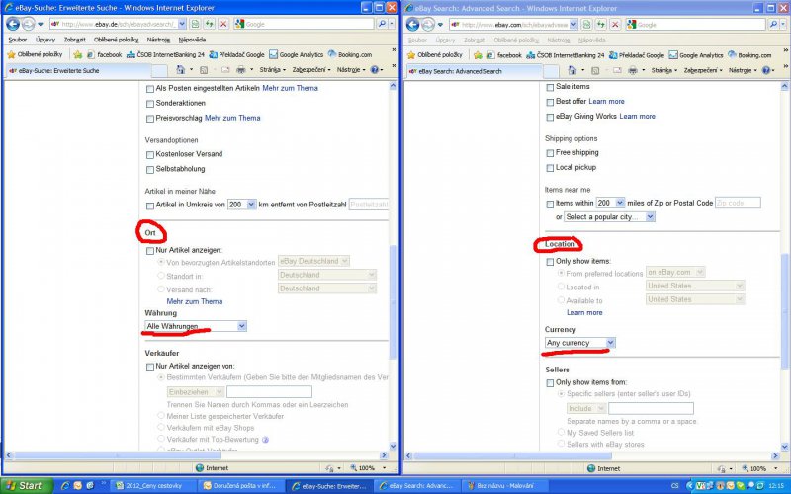Open Bez názvu - Malování taskbar item
Screen dimensions: 791x494
[505, 486]
